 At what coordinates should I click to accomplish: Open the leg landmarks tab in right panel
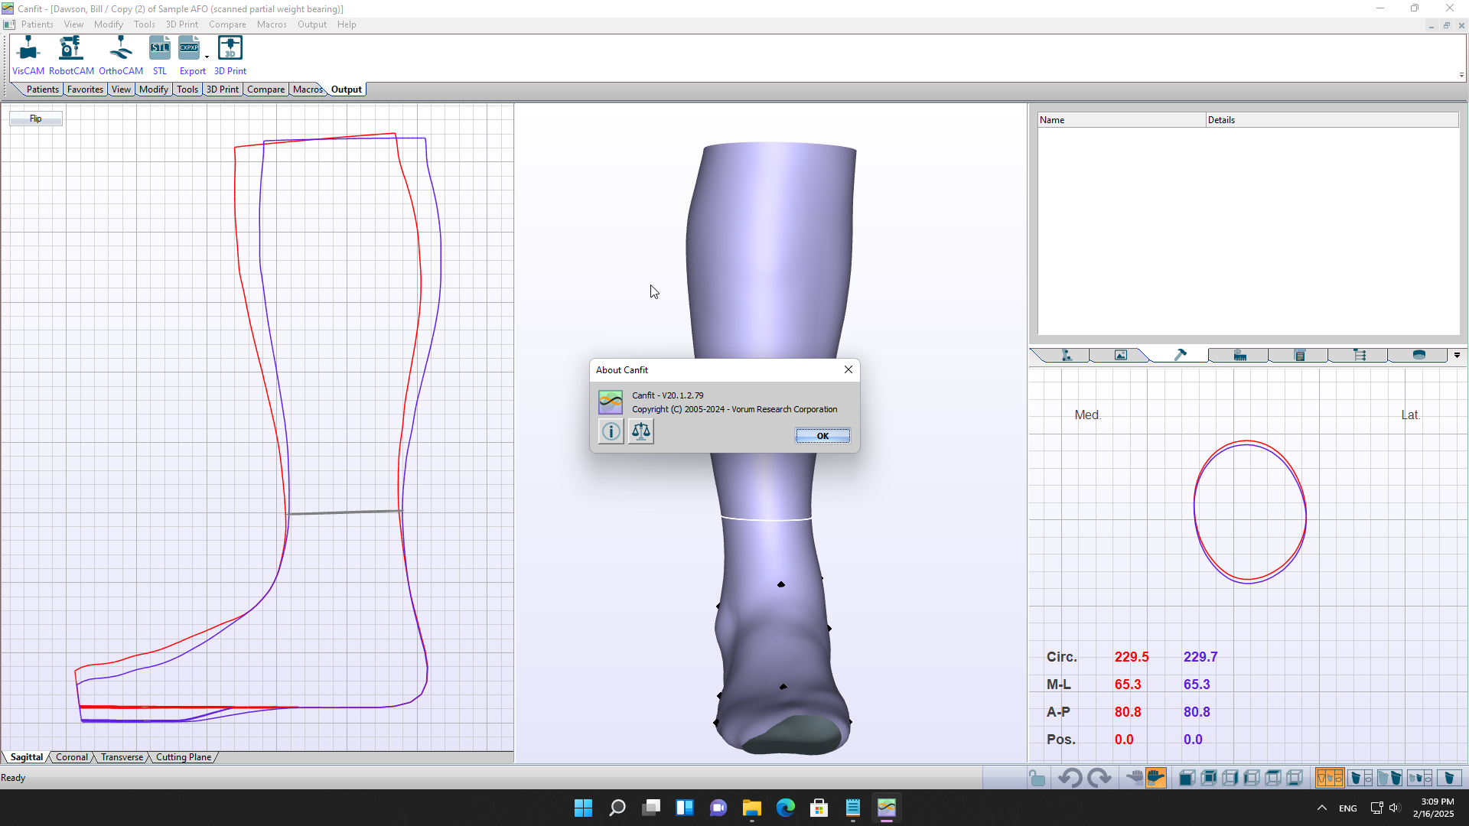point(1066,355)
